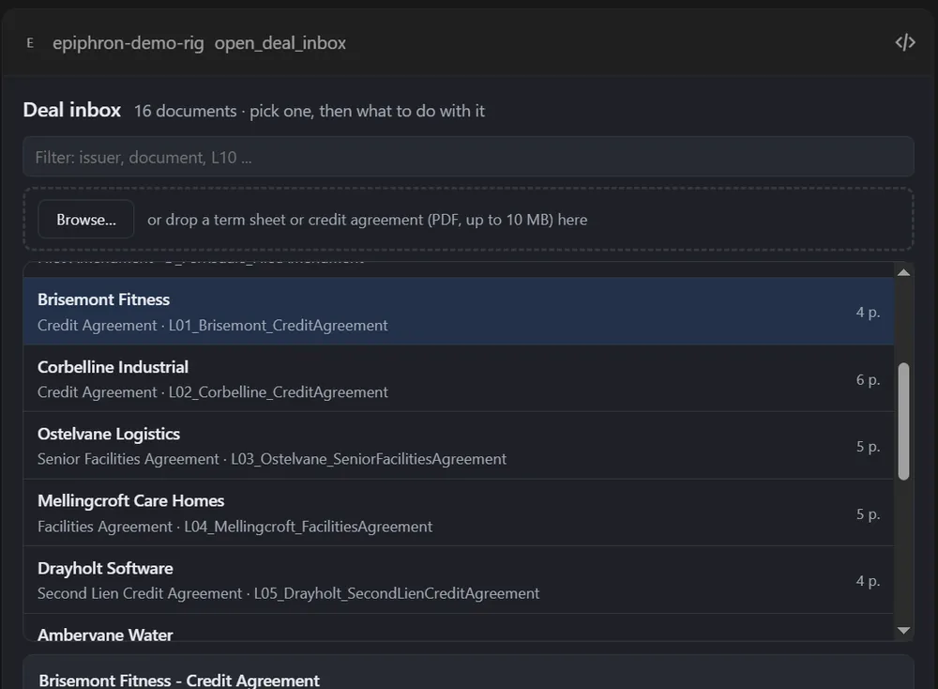The height and width of the screenshot is (689, 938).
Task: Click the partially hidden First Amendment row
Action: (459, 269)
